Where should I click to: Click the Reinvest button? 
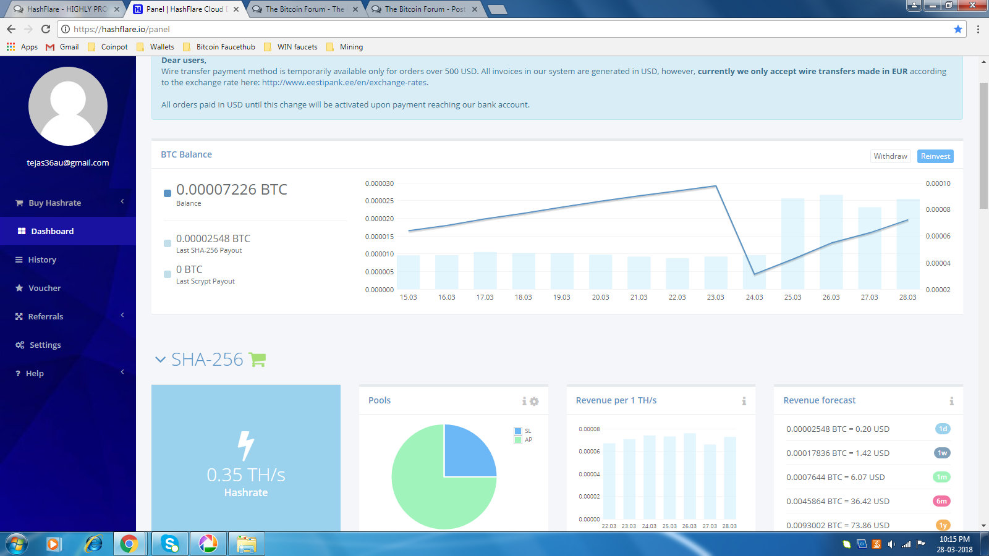click(935, 156)
